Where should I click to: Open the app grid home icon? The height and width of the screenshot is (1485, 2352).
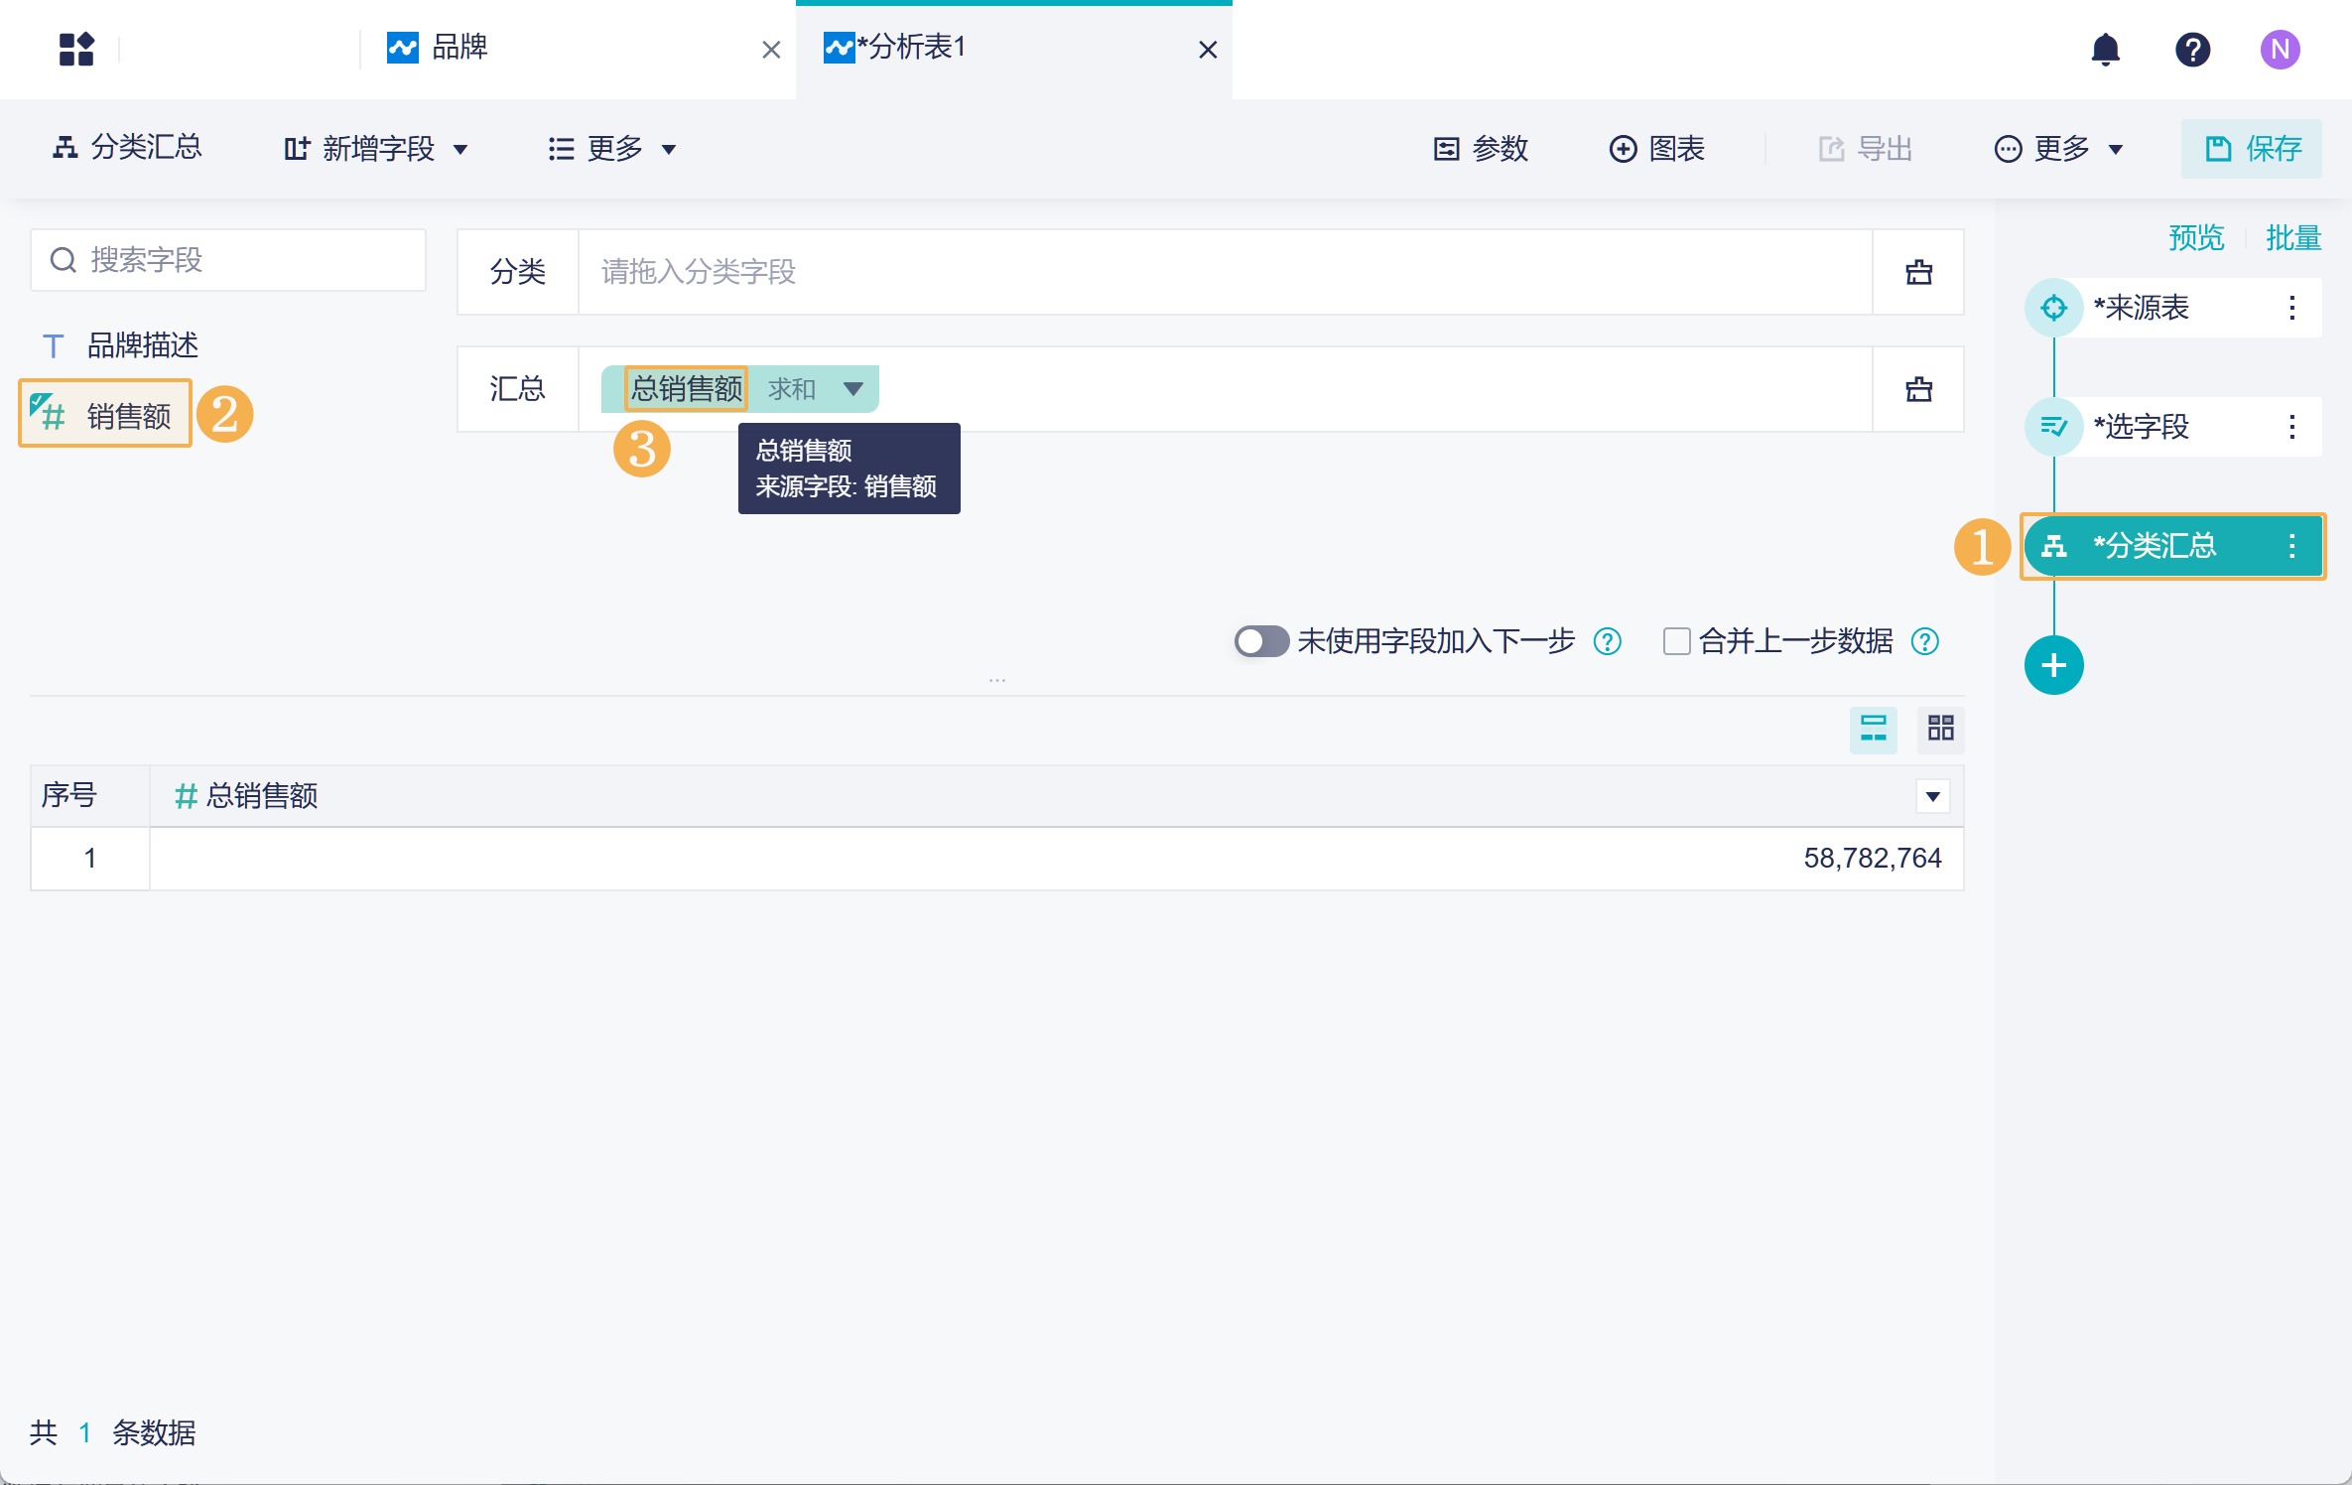76,49
